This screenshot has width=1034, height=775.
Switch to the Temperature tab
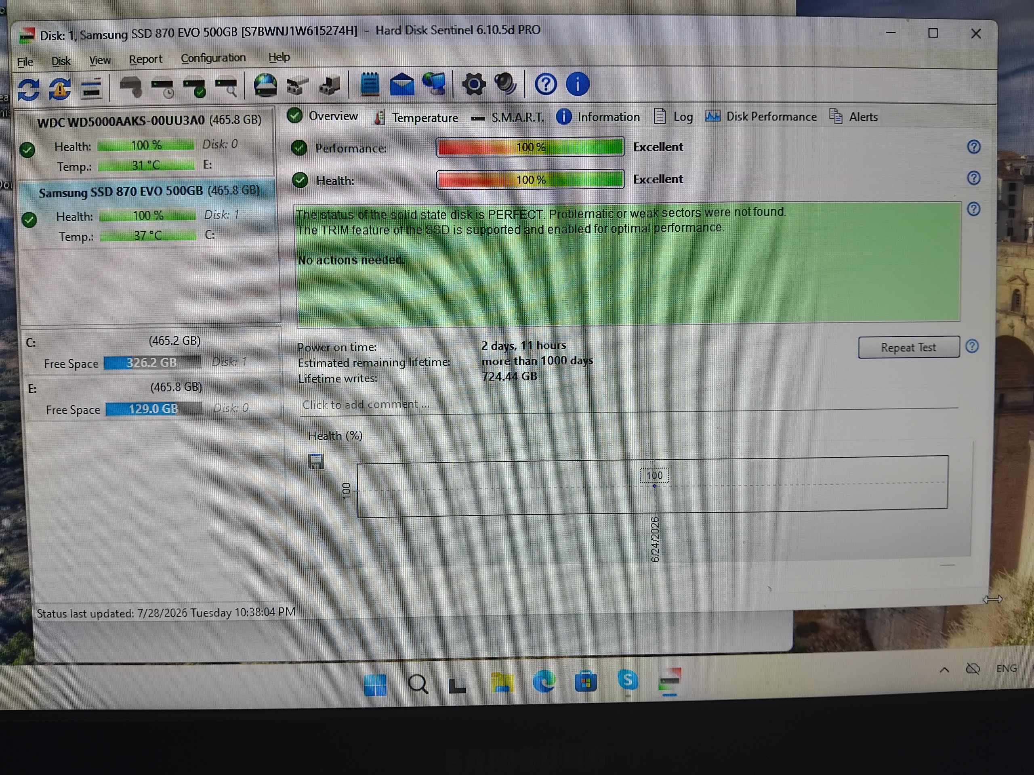coord(416,118)
